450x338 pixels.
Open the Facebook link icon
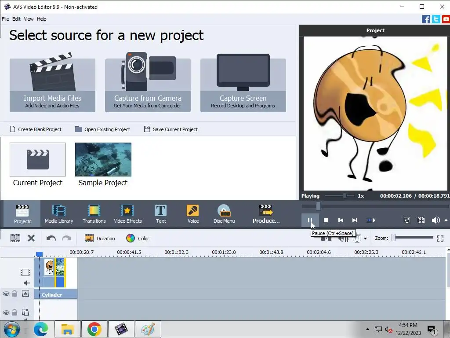(x=426, y=19)
